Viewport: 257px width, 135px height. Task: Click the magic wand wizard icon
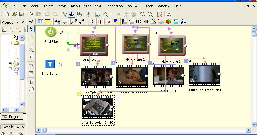click(105, 14)
